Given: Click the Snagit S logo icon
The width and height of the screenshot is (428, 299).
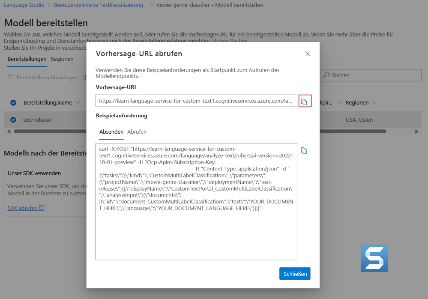Looking at the screenshot, I should tap(374, 258).
